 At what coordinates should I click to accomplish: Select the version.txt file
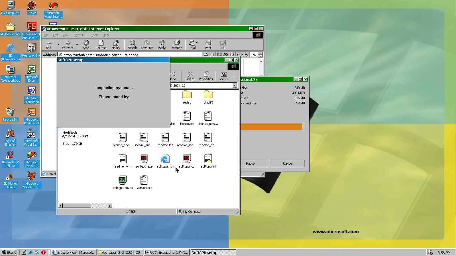(x=144, y=182)
